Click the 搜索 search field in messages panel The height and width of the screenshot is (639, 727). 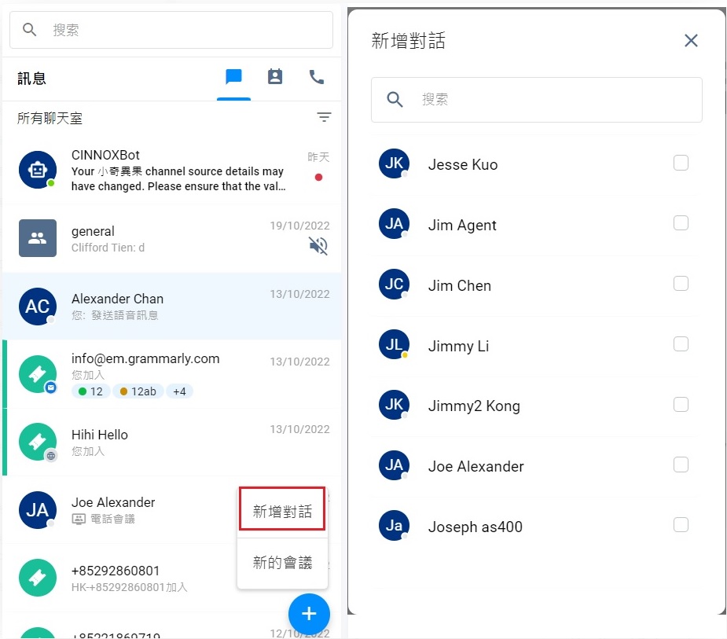click(171, 30)
